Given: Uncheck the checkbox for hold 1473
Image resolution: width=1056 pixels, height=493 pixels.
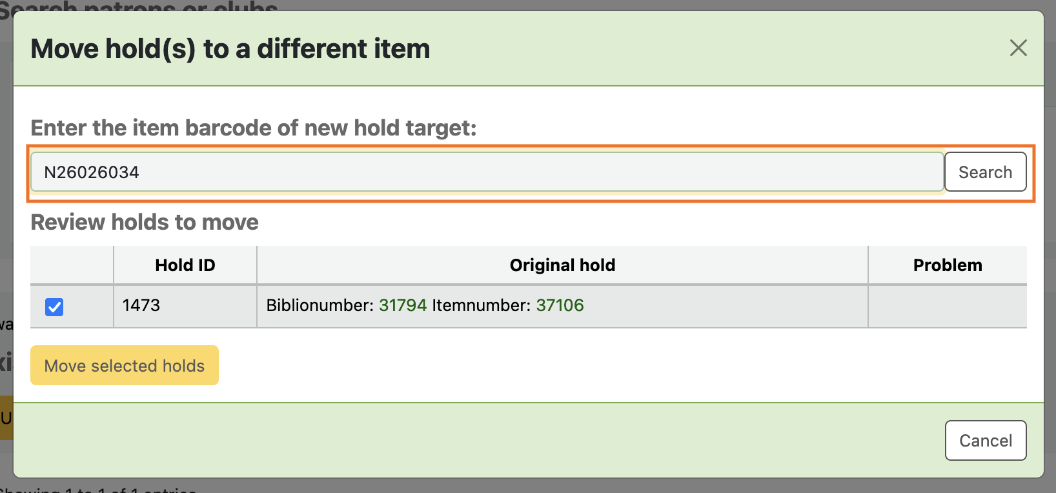Looking at the screenshot, I should pyautogui.click(x=54, y=307).
